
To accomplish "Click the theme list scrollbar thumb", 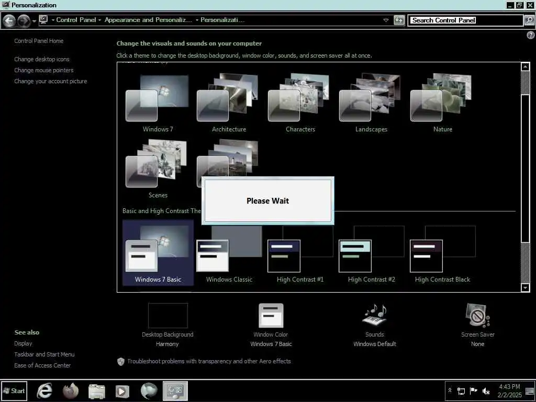I will pos(526,167).
